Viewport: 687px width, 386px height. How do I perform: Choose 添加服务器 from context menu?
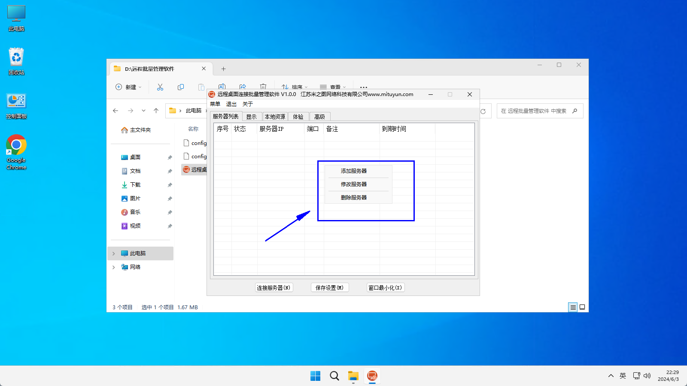358,171
